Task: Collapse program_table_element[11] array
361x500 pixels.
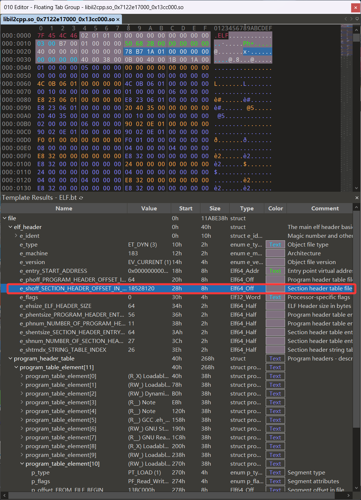Action: pyautogui.click(x=16, y=367)
